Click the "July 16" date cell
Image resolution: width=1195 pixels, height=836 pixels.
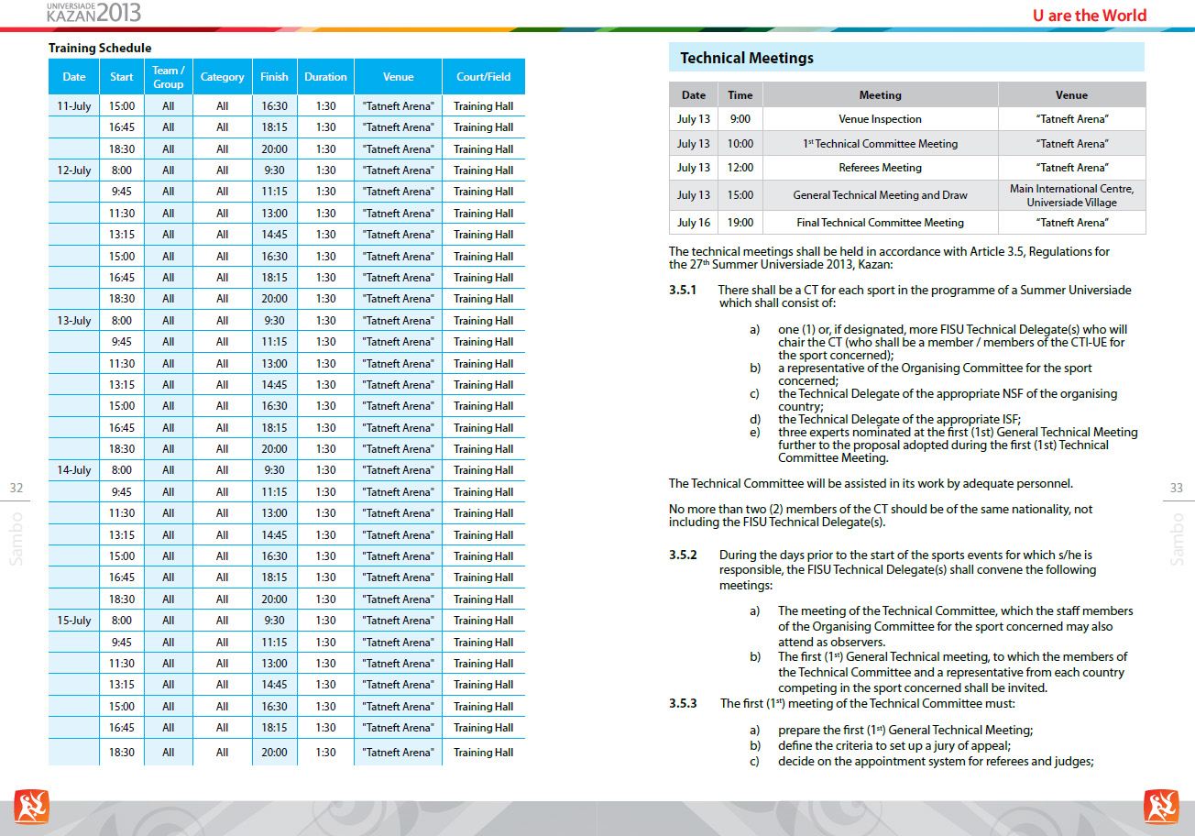[x=694, y=223]
